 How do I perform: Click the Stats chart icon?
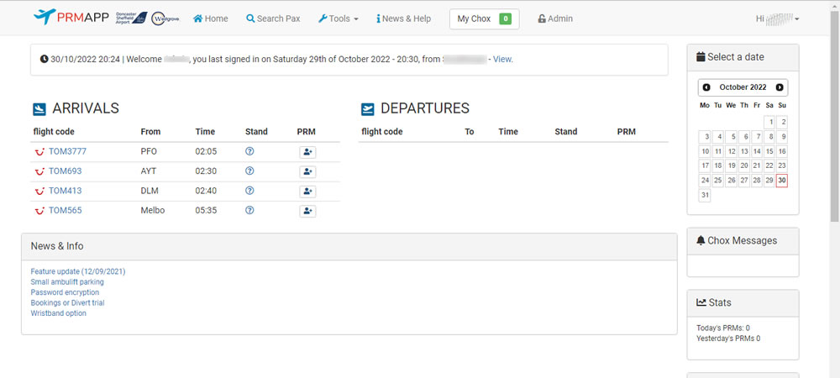pos(701,302)
